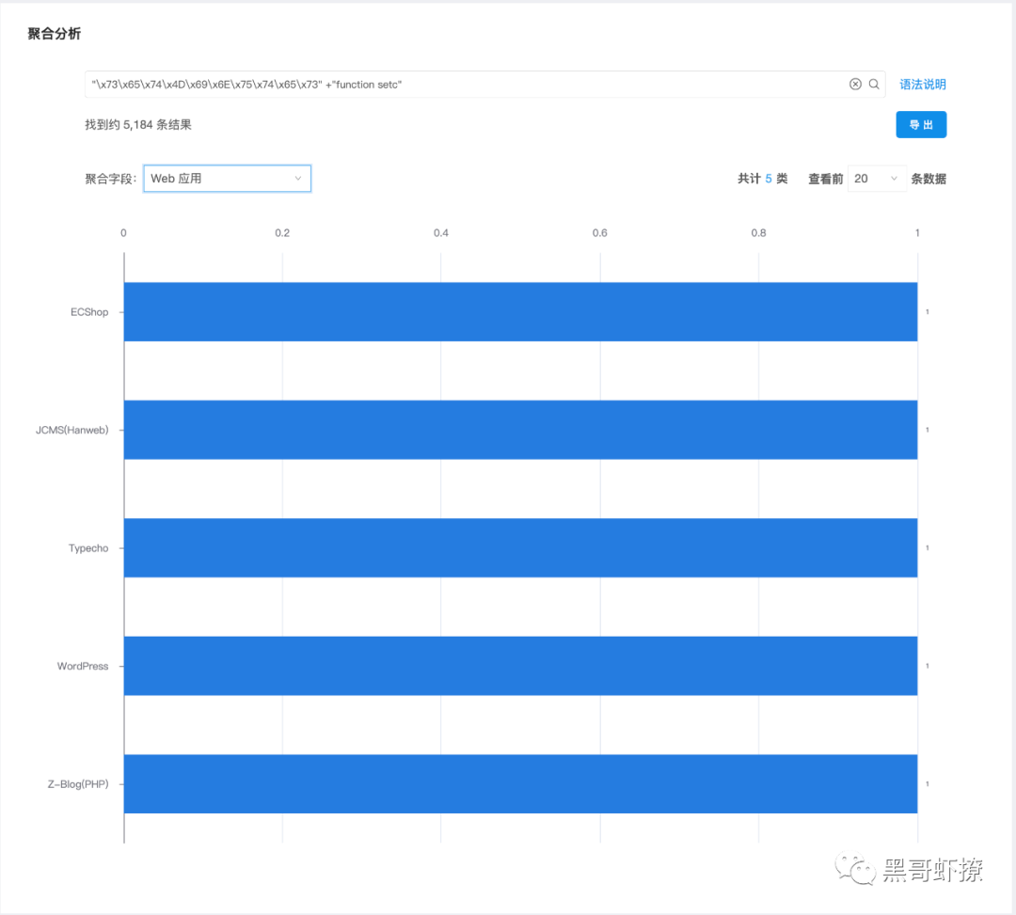
Task: Click the 聚合分析 heading
Action: click(x=54, y=34)
